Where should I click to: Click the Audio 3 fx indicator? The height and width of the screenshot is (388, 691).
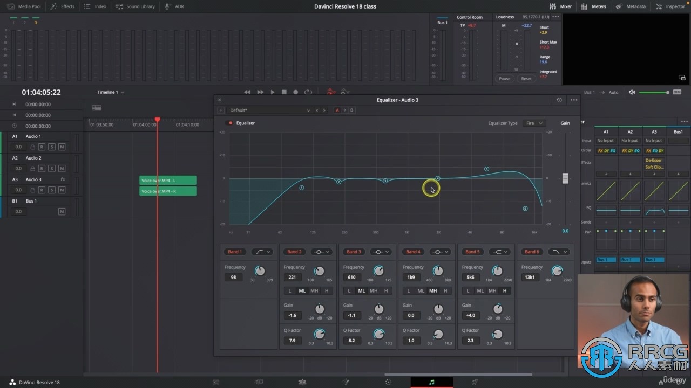(63, 179)
